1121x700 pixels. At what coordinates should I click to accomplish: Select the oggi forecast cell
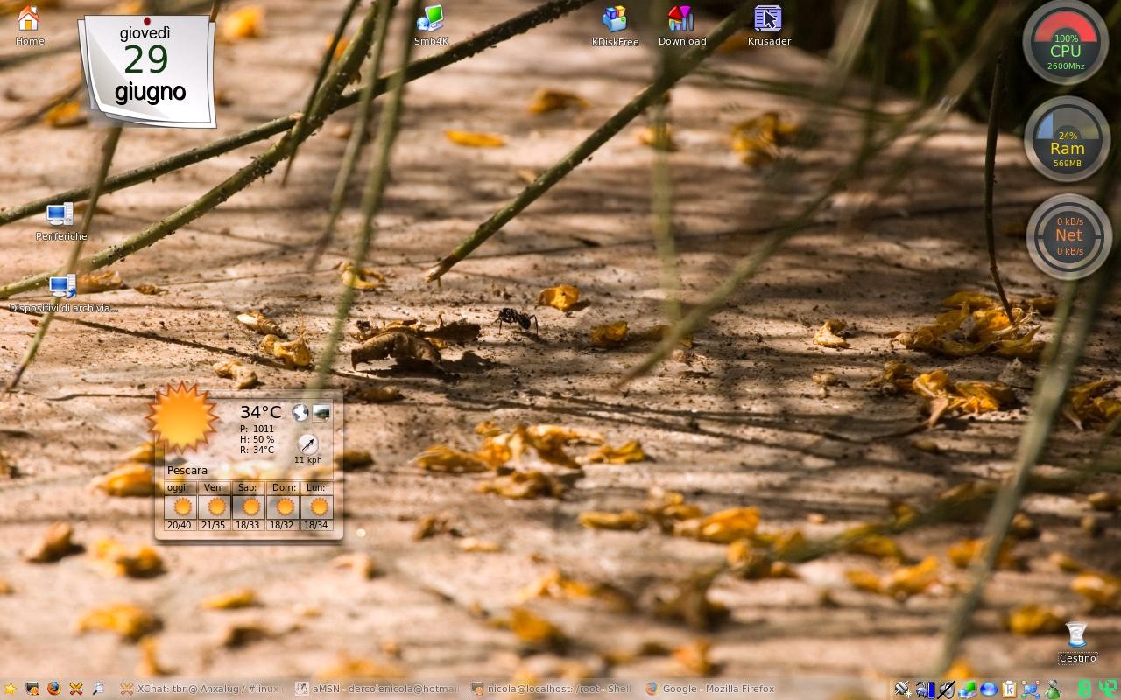[x=179, y=507]
